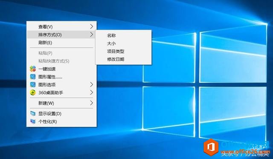Viewport: 273px width, 159px height.
Task: Open the 查看(V) menu entry
Action: 61,26
